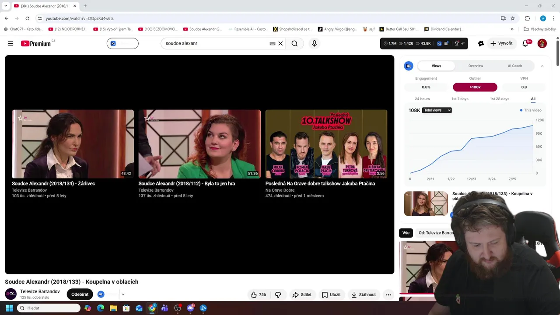Collapse the vidIQ panel chevron
The height and width of the screenshot is (315, 560).
tap(542, 66)
